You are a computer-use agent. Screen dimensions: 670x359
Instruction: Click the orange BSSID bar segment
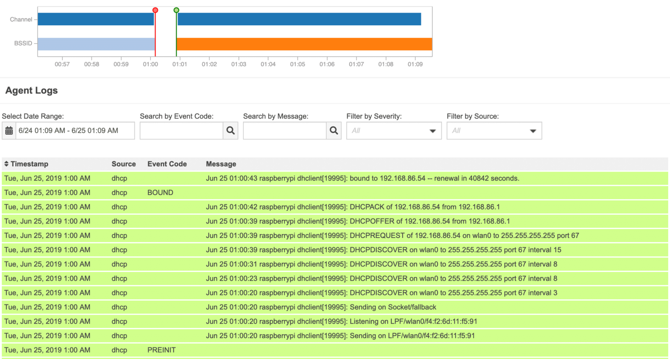tap(304, 44)
